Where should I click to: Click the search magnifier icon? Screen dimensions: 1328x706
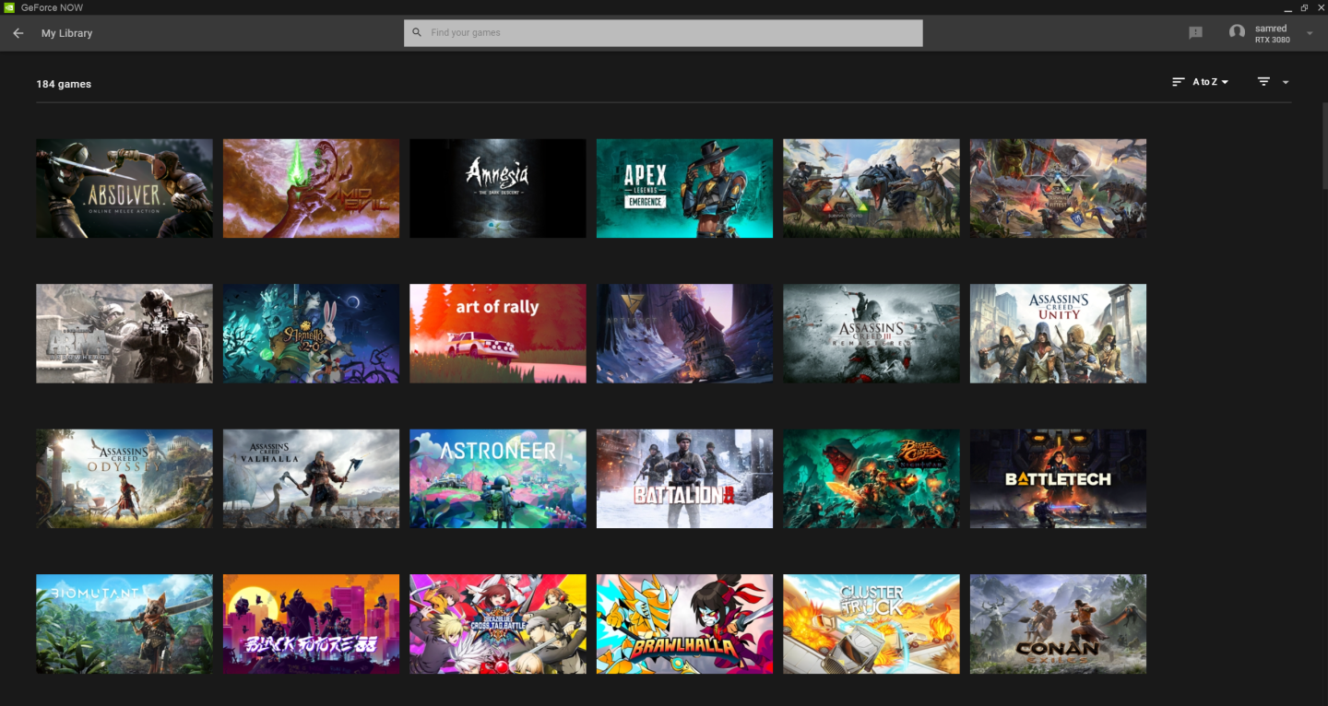coord(417,32)
